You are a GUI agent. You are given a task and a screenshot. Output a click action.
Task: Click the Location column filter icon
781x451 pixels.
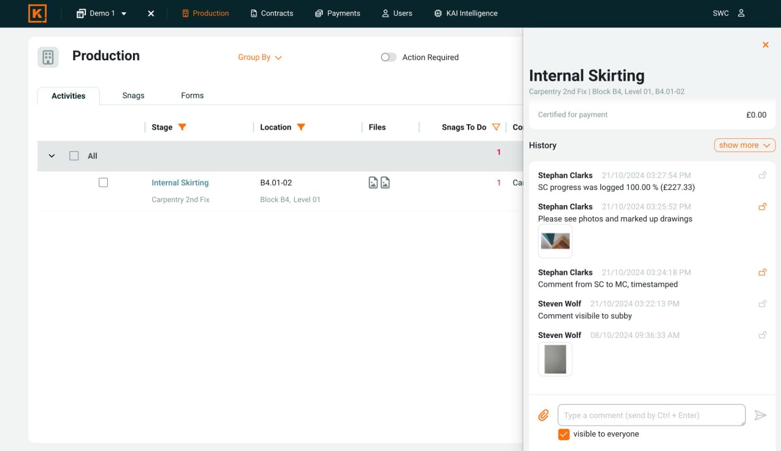301,127
